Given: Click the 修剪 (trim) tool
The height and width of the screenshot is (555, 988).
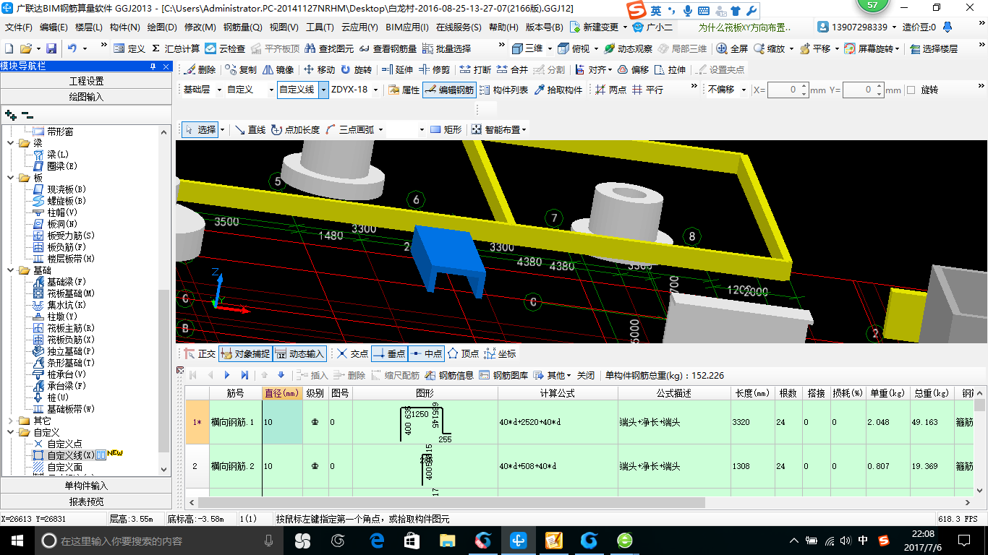Looking at the screenshot, I should coord(434,70).
